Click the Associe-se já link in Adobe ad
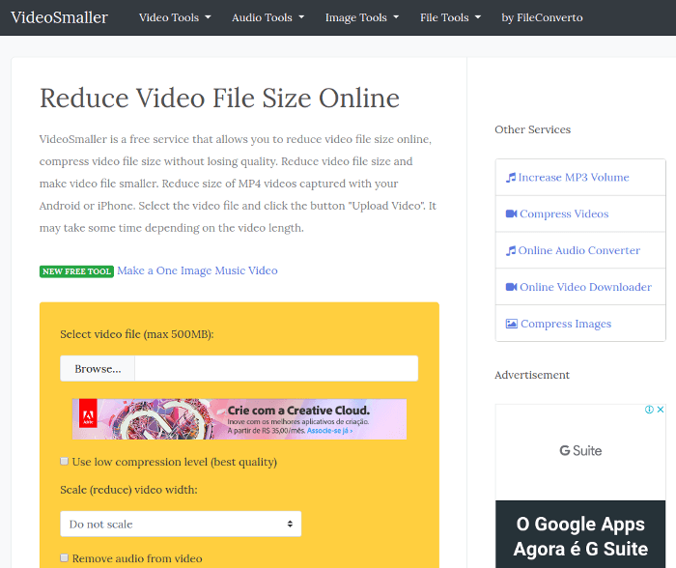676x568 pixels. click(330, 431)
